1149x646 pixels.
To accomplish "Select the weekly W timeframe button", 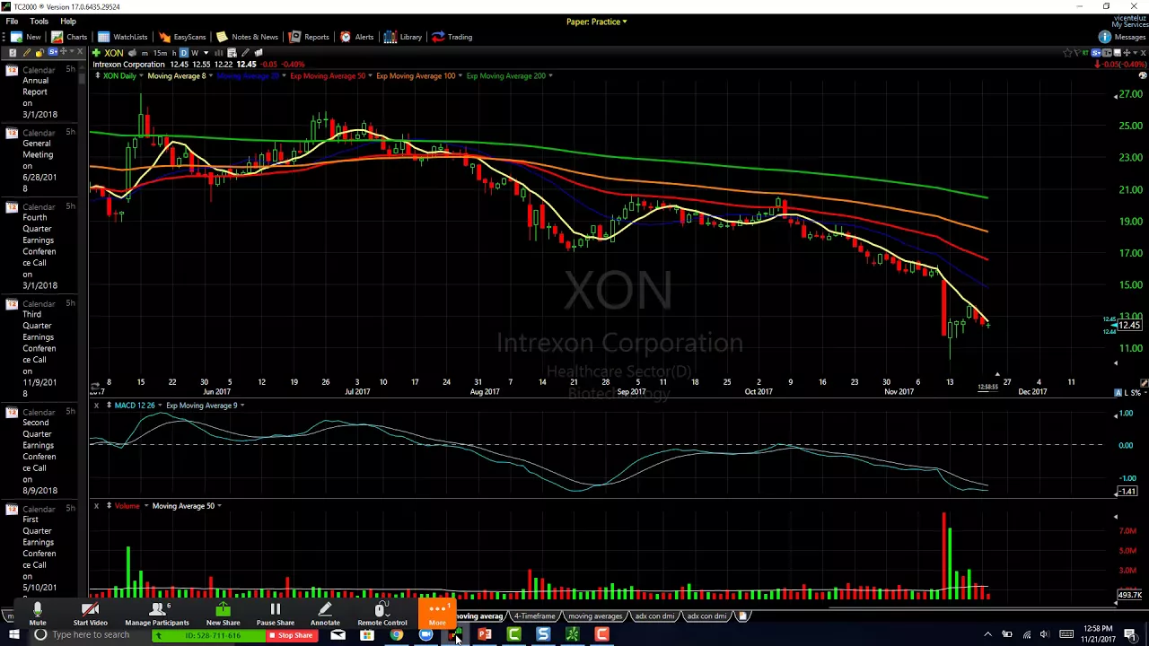I will [x=195, y=53].
